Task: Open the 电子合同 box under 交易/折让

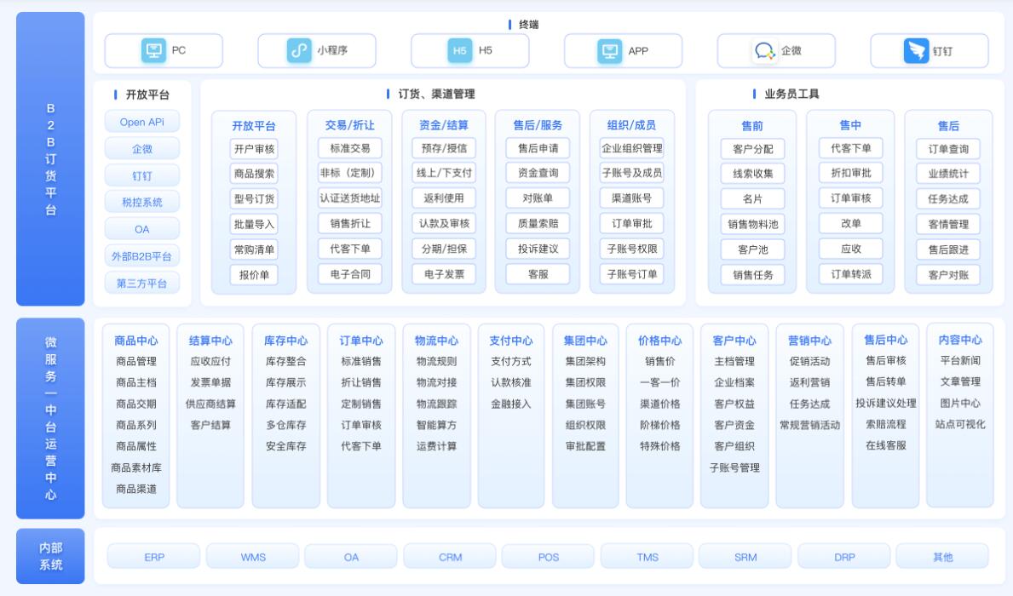Action: (x=349, y=274)
